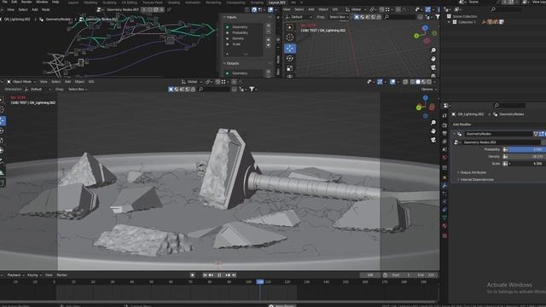Open Object Mode dropdown in main viewport

point(21,82)
